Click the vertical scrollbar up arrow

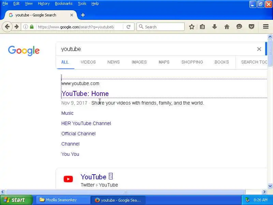[270, 37]
